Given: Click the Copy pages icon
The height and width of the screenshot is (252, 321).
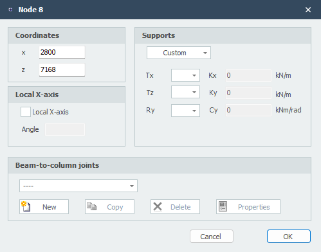Looking at the screenshot, I should pos(91,206).
